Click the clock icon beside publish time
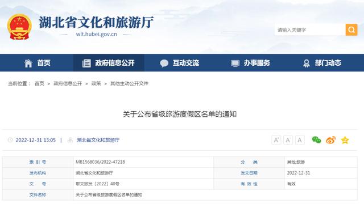 pyautogui.click(x=10, y=140)
